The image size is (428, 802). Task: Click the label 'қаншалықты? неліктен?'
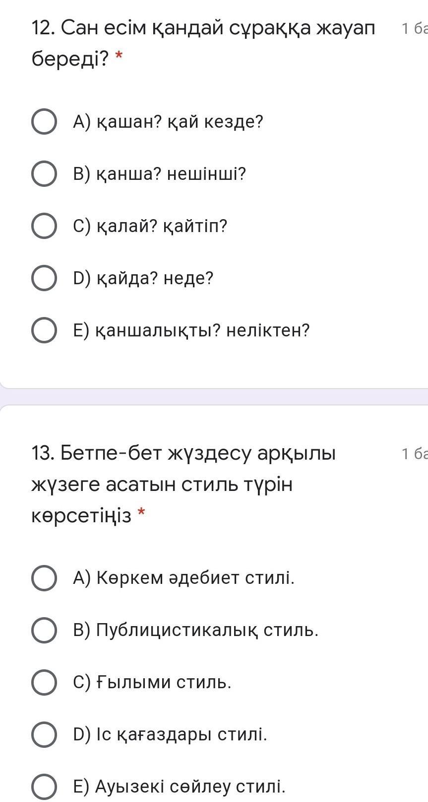click(x=202, y=330)
